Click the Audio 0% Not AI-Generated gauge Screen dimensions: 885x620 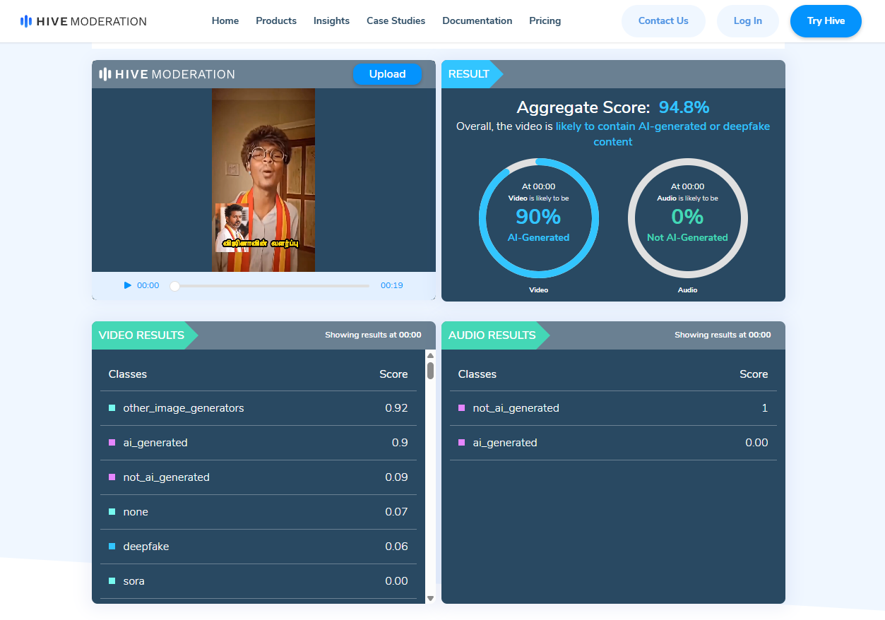[687, 218]
